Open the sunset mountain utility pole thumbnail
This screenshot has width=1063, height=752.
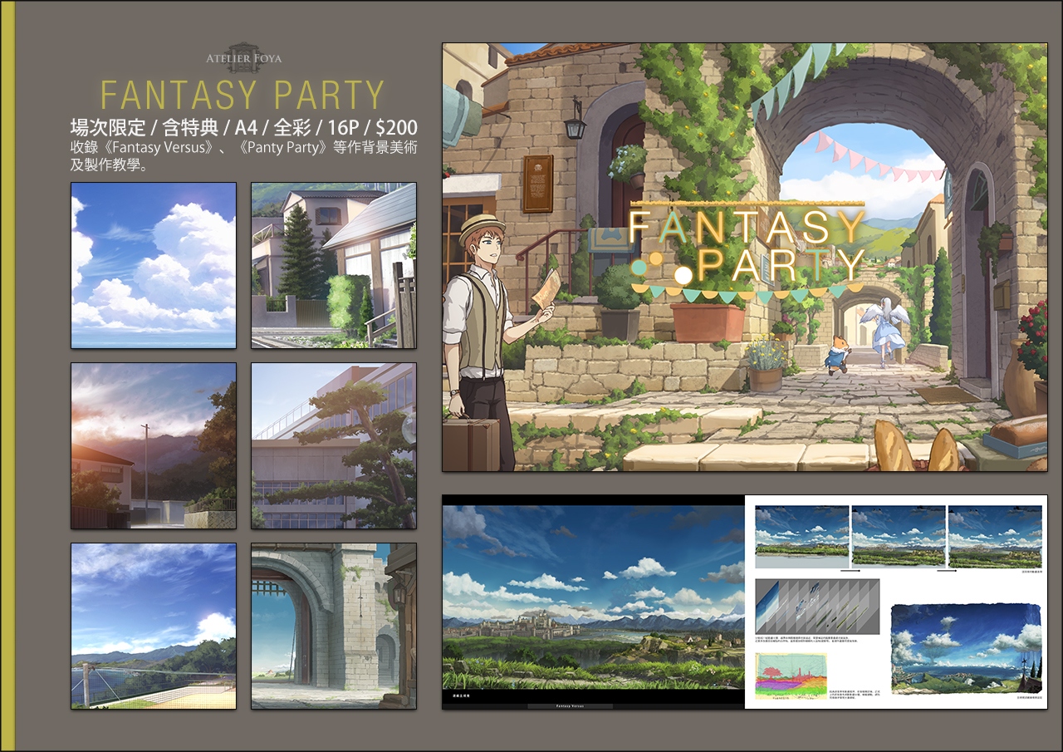(154, 445)
